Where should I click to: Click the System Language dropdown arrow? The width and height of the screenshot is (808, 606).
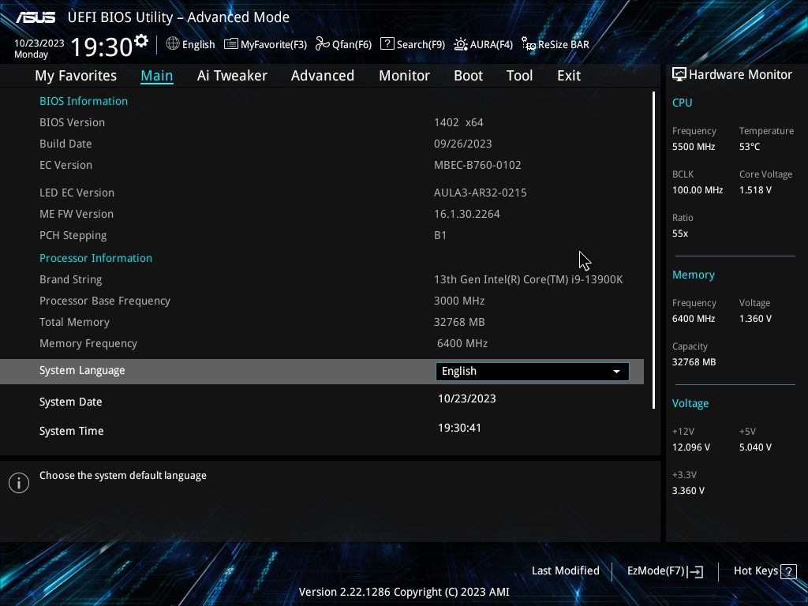click(x=616, y=372)
